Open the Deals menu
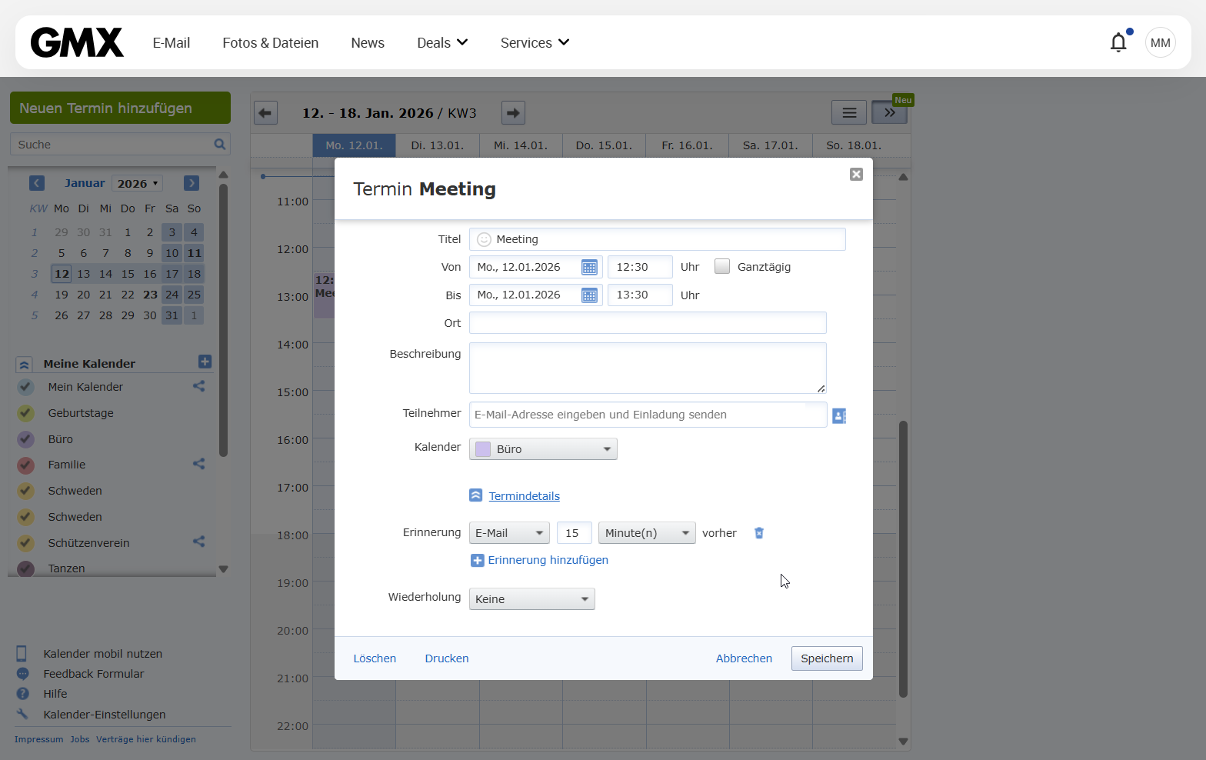1206x760 pixels. tap(442, 43)
